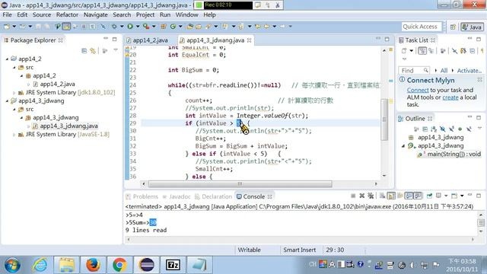Click the Java perspective button

click(472, 27)
